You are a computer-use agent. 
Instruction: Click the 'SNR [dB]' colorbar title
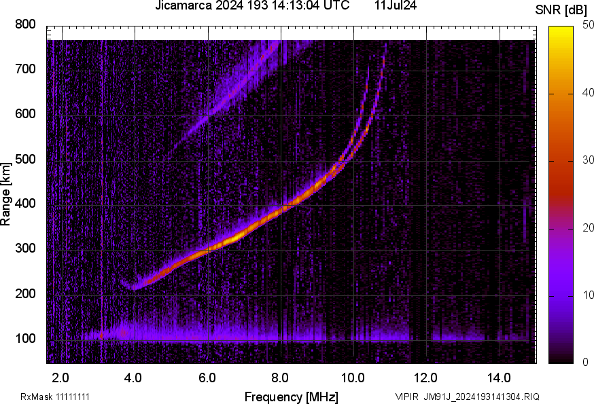[561, 10]
